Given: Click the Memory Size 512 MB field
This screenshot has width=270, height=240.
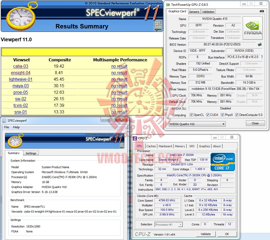Looking at the screenshot, I should point(200,83).
